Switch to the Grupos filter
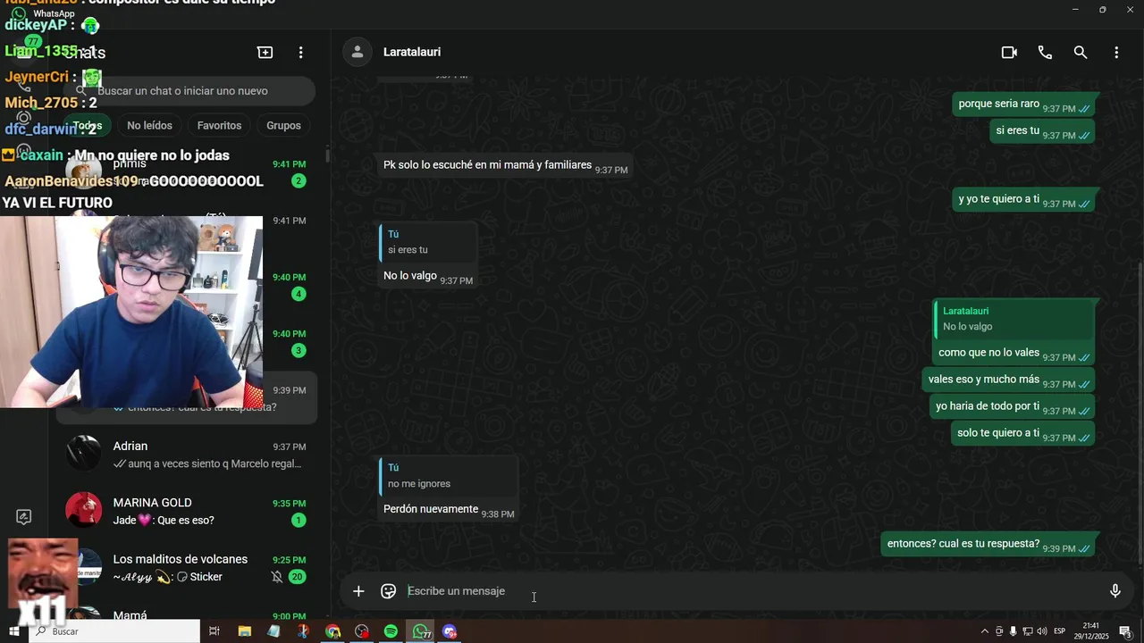1144x643 pixels. pyautogui.click(x=283, y=126)
